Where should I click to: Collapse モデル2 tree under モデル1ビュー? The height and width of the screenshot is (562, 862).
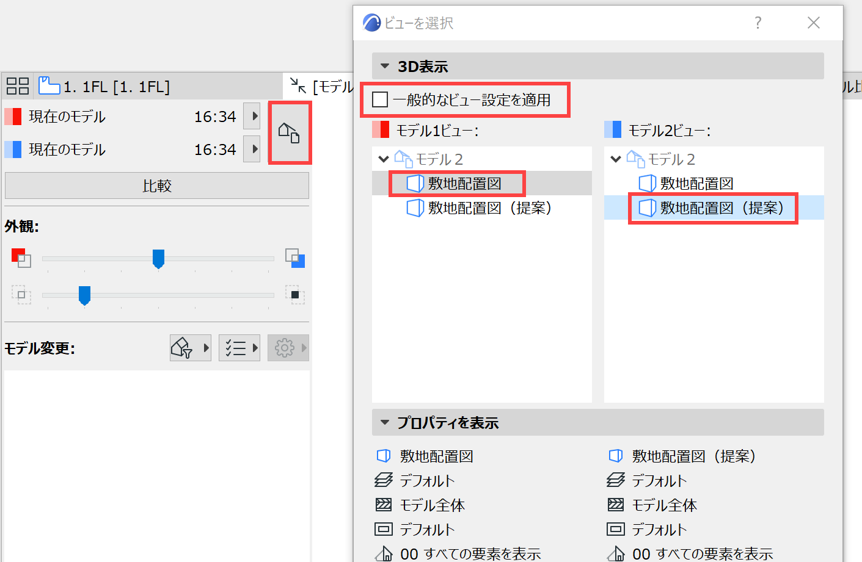[x=384, y=158]
